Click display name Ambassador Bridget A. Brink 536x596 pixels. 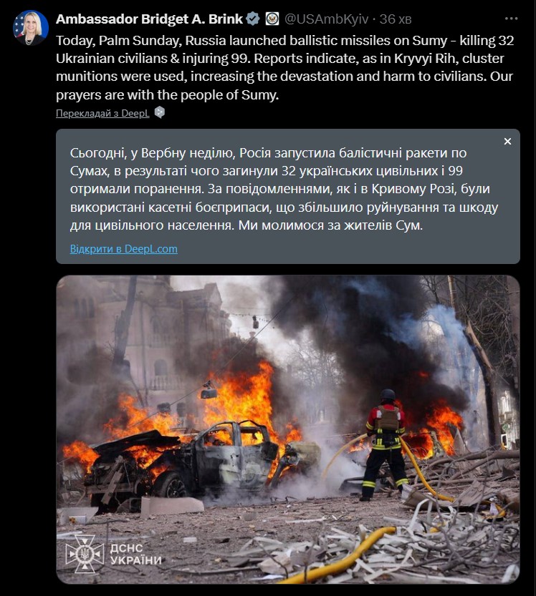pyautogui.click(x=149, y=19)
